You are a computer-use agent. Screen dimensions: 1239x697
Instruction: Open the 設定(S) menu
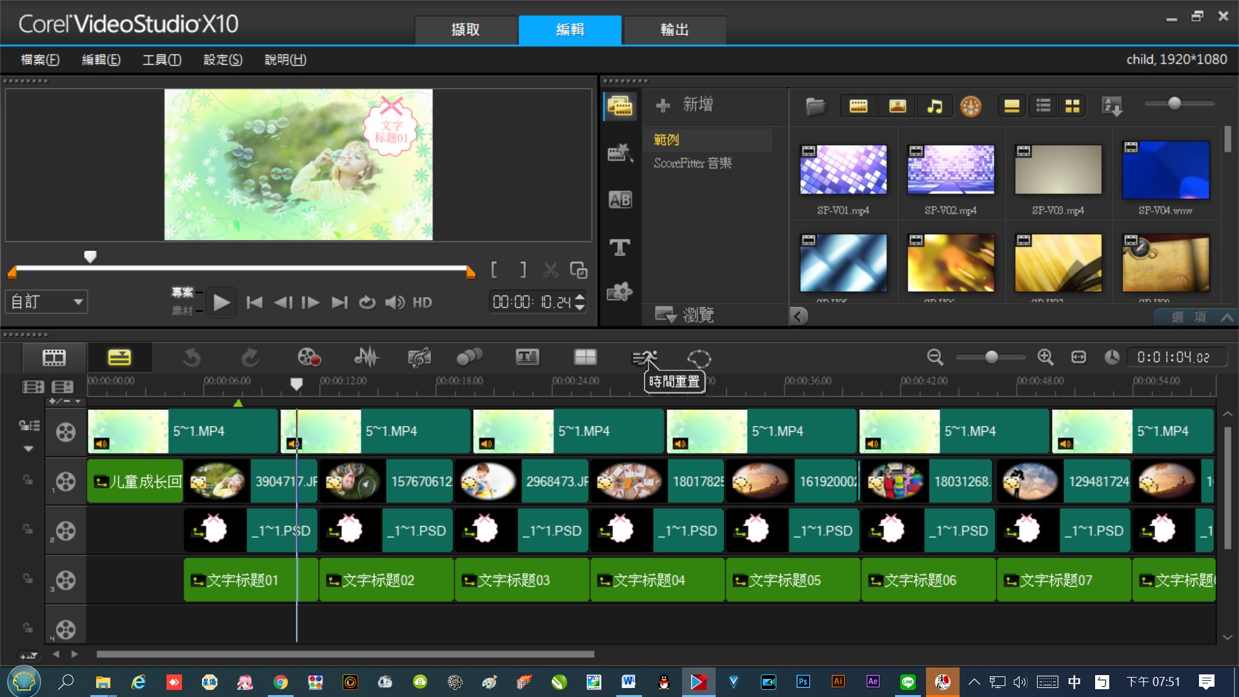pyautogui.click(x=223, y=59)
